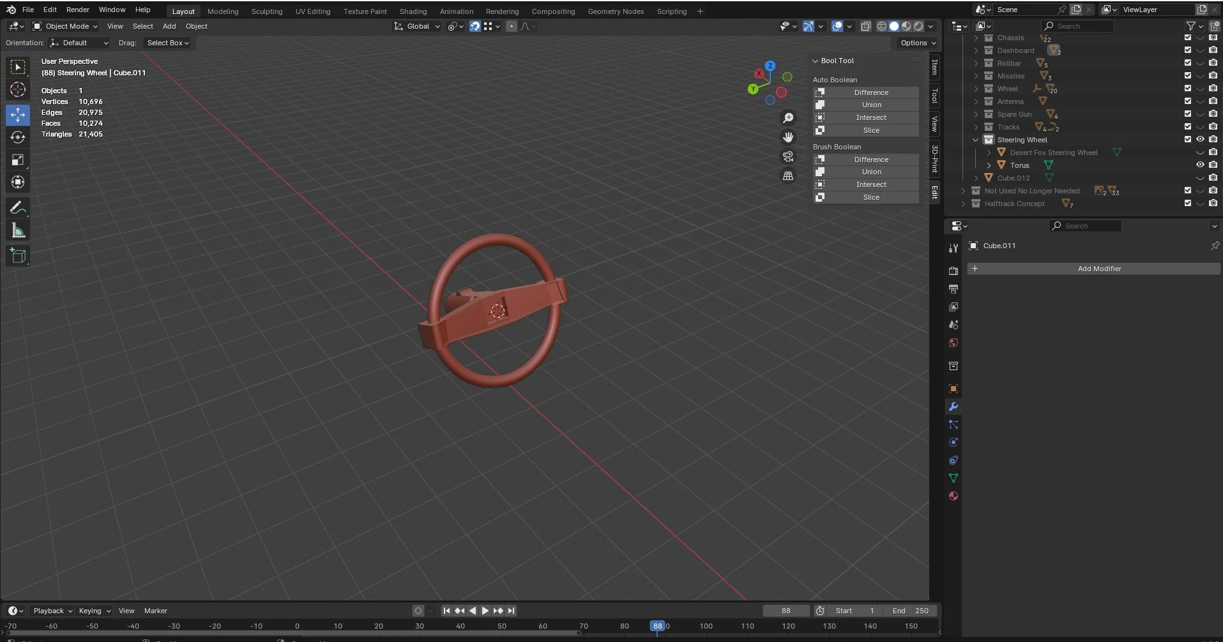Select the Rotate tool in left toolbar

pos(18,137)
